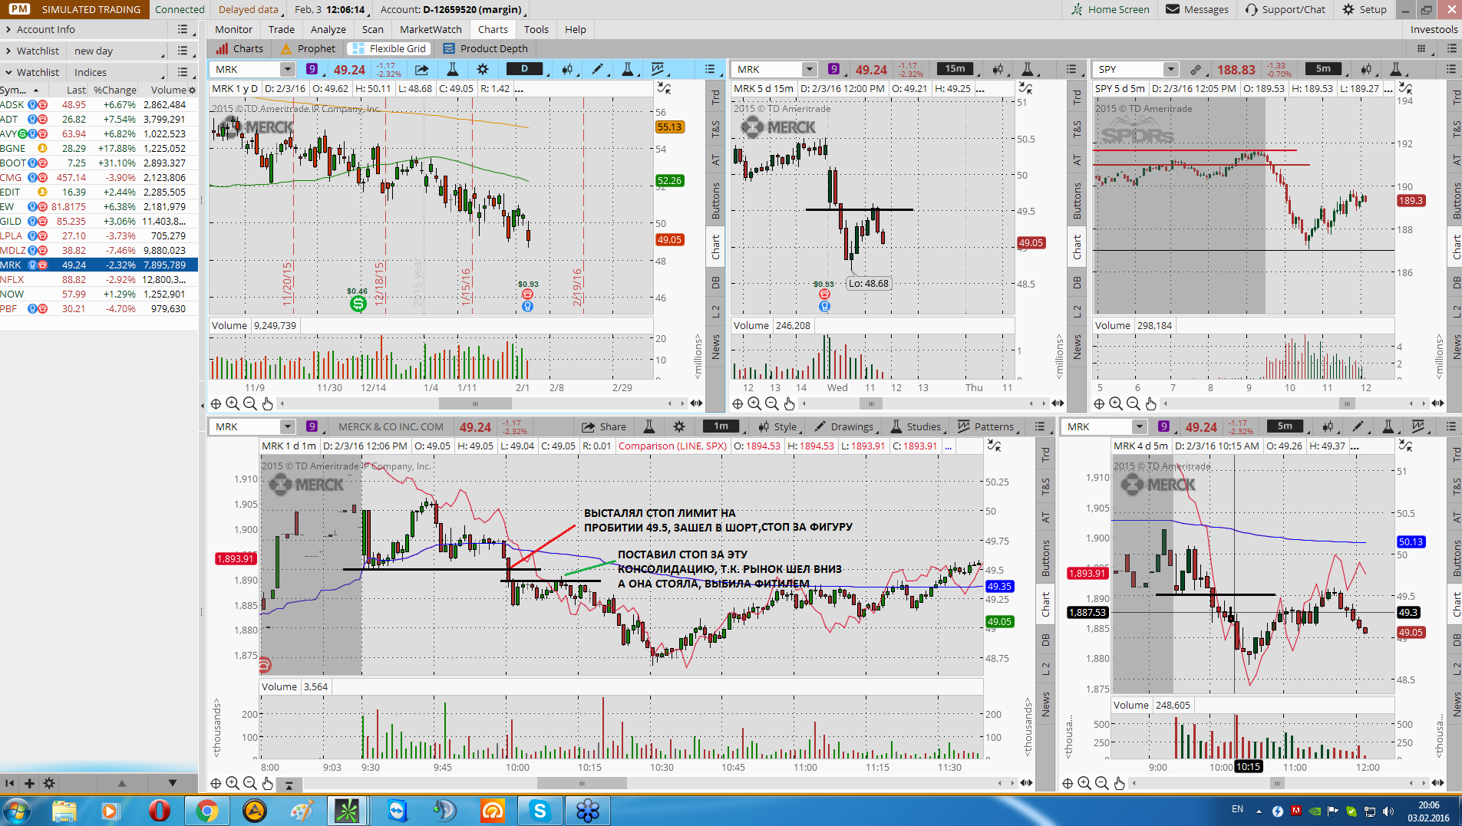Click the zoom-in magnifier under bottom-left chart
This screenshot has width=1462, height=826.
tap(233, 783)
